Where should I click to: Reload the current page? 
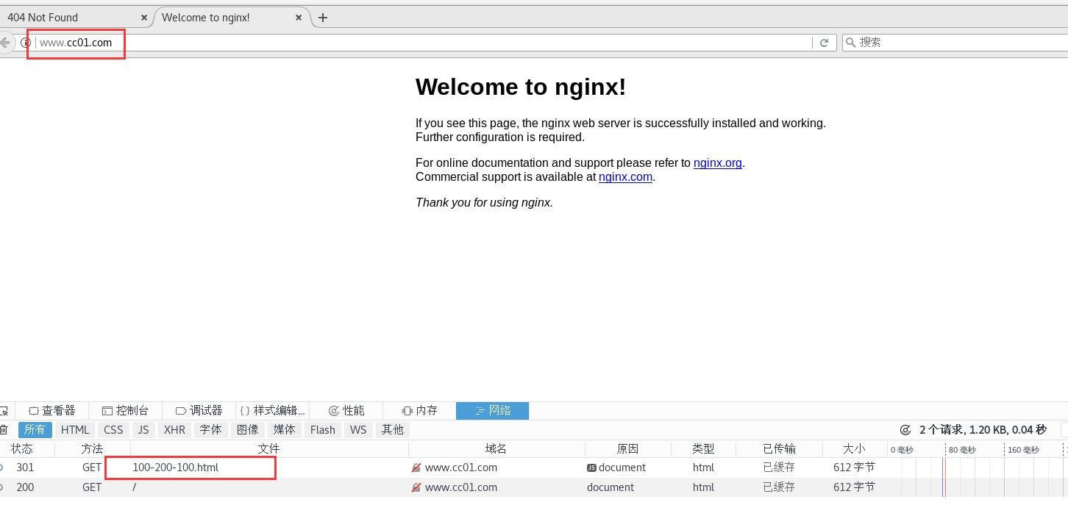(824, 43)
